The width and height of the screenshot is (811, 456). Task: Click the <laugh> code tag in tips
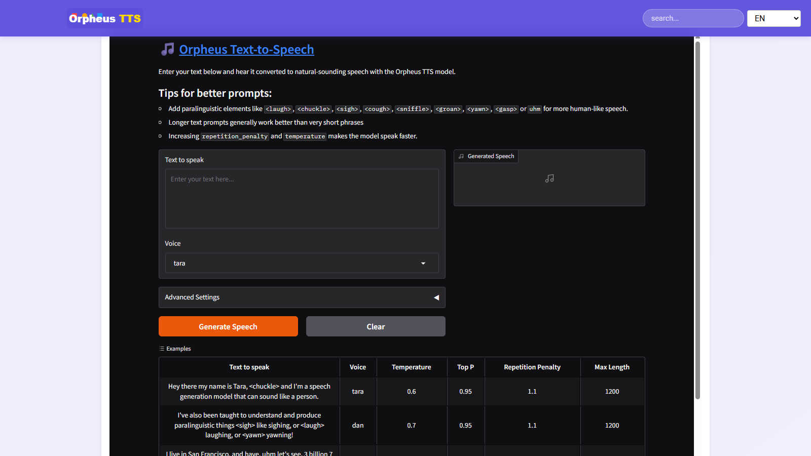[x=278, y=109]
